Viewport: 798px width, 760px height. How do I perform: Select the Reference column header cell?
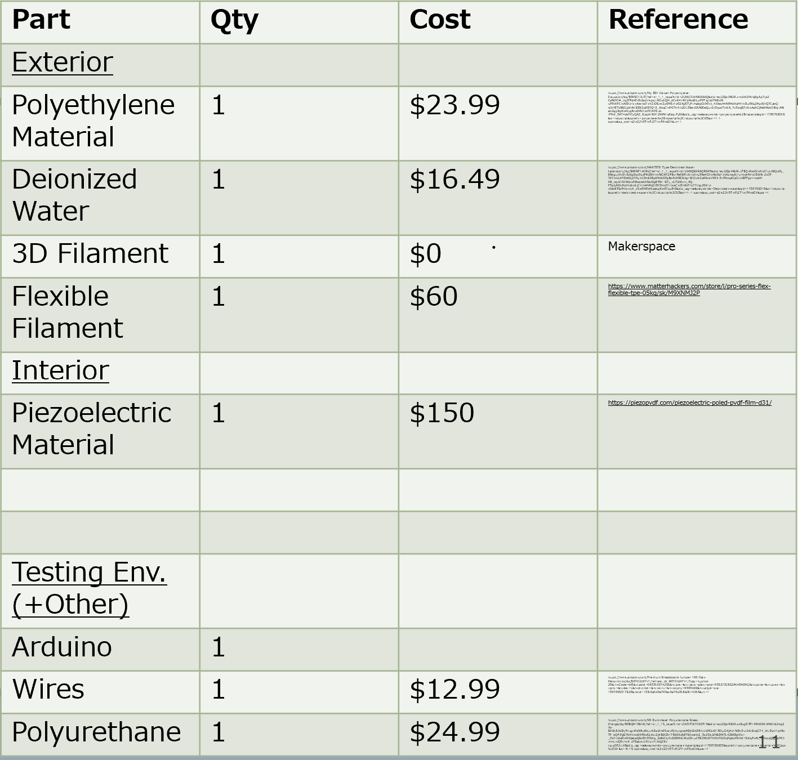[x=697, y=22]
